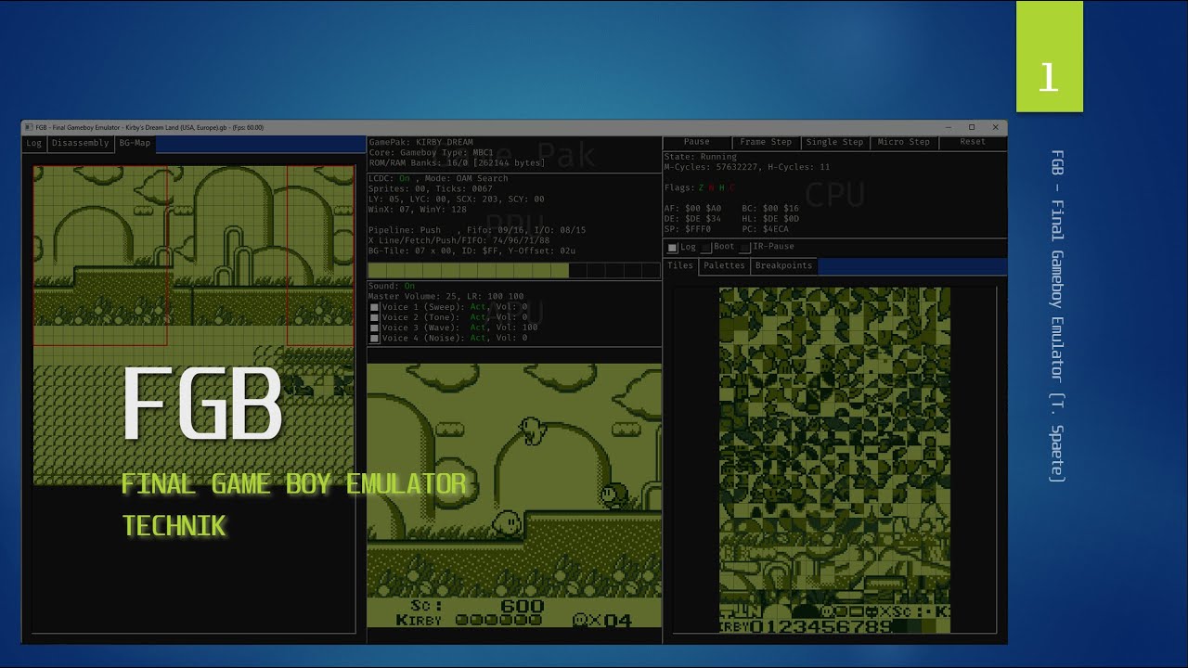Enable the Boot checkbox
This screenshot has width=1188, height=668.
pos(706,248)
